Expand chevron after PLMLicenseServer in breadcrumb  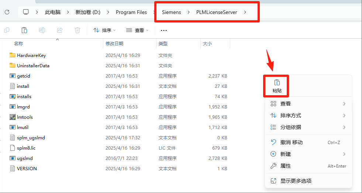(x=245, y=12)
